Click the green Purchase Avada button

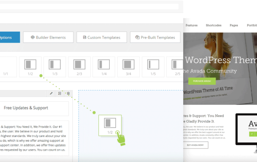point(202,81)
